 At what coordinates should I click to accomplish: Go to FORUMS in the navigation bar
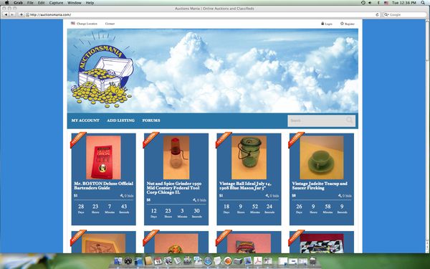click(x=151, y=121)
